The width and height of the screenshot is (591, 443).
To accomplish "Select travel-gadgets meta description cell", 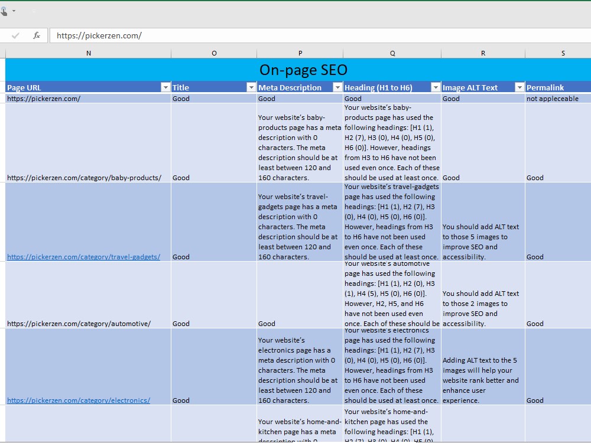I will (x=300, y=222).
